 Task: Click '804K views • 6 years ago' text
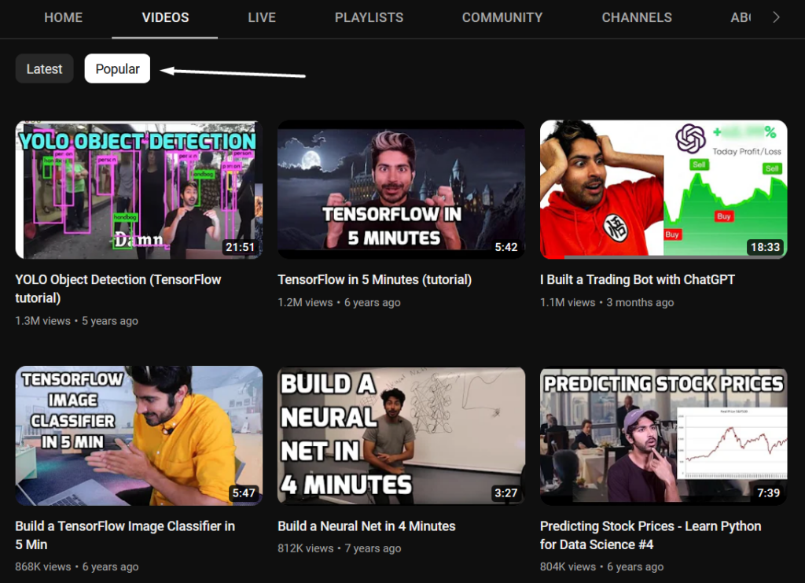[x=601, y=567]
